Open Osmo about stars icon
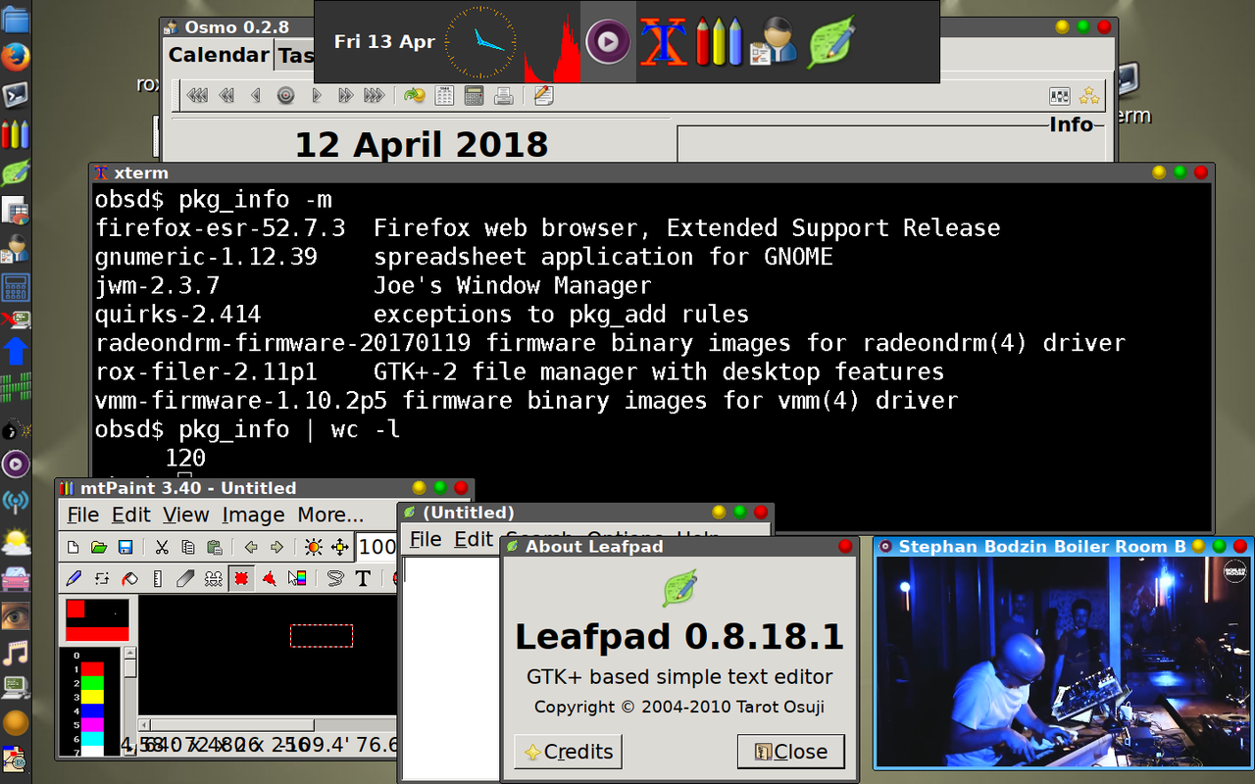1255x784 pixels. (x=1088, y=96)
